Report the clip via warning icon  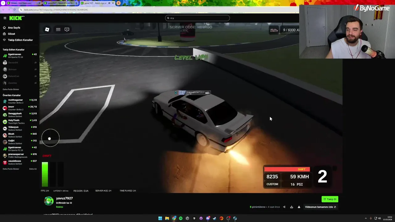[x=299, y=207]
